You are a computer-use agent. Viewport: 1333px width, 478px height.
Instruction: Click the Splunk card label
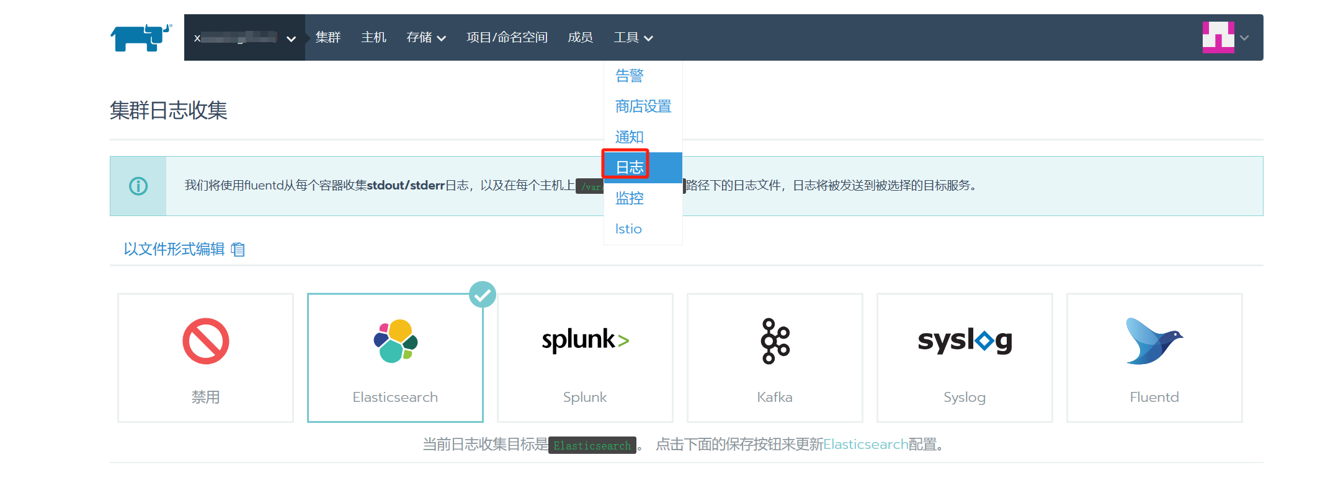585,397
